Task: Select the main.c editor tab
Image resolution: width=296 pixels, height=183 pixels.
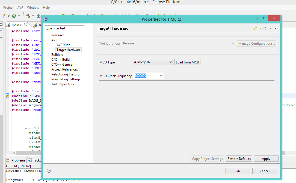Action: point(17,25)
